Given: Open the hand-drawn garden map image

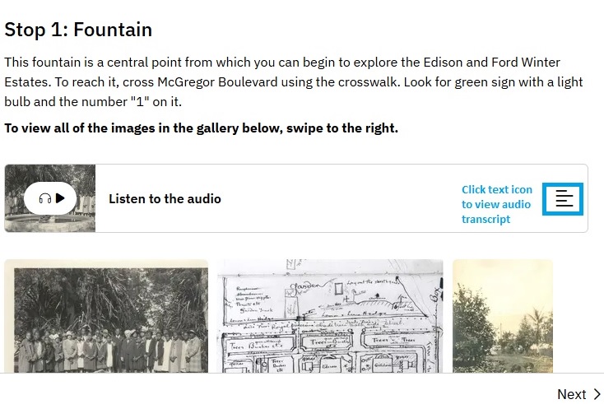Looking at the screenshot, I should coord(330,317).
